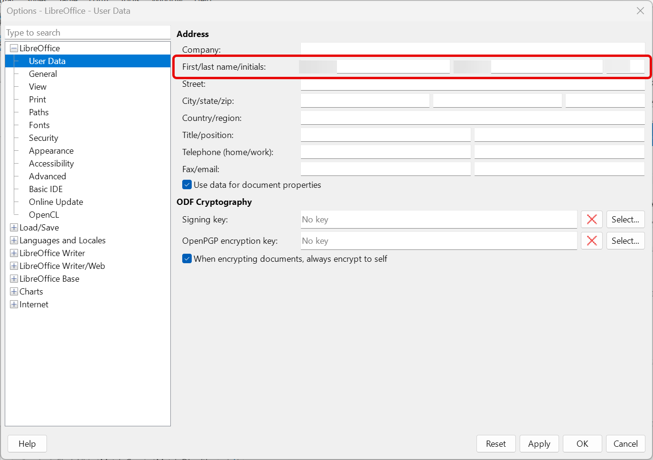Open the Basic IDE options page
The height and width of the screenshot is (460, 653).
click(x=46, y=189)
